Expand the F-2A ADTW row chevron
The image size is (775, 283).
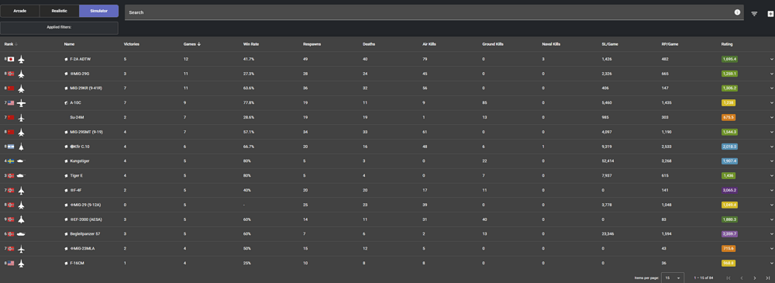click(x=772, y=60)
